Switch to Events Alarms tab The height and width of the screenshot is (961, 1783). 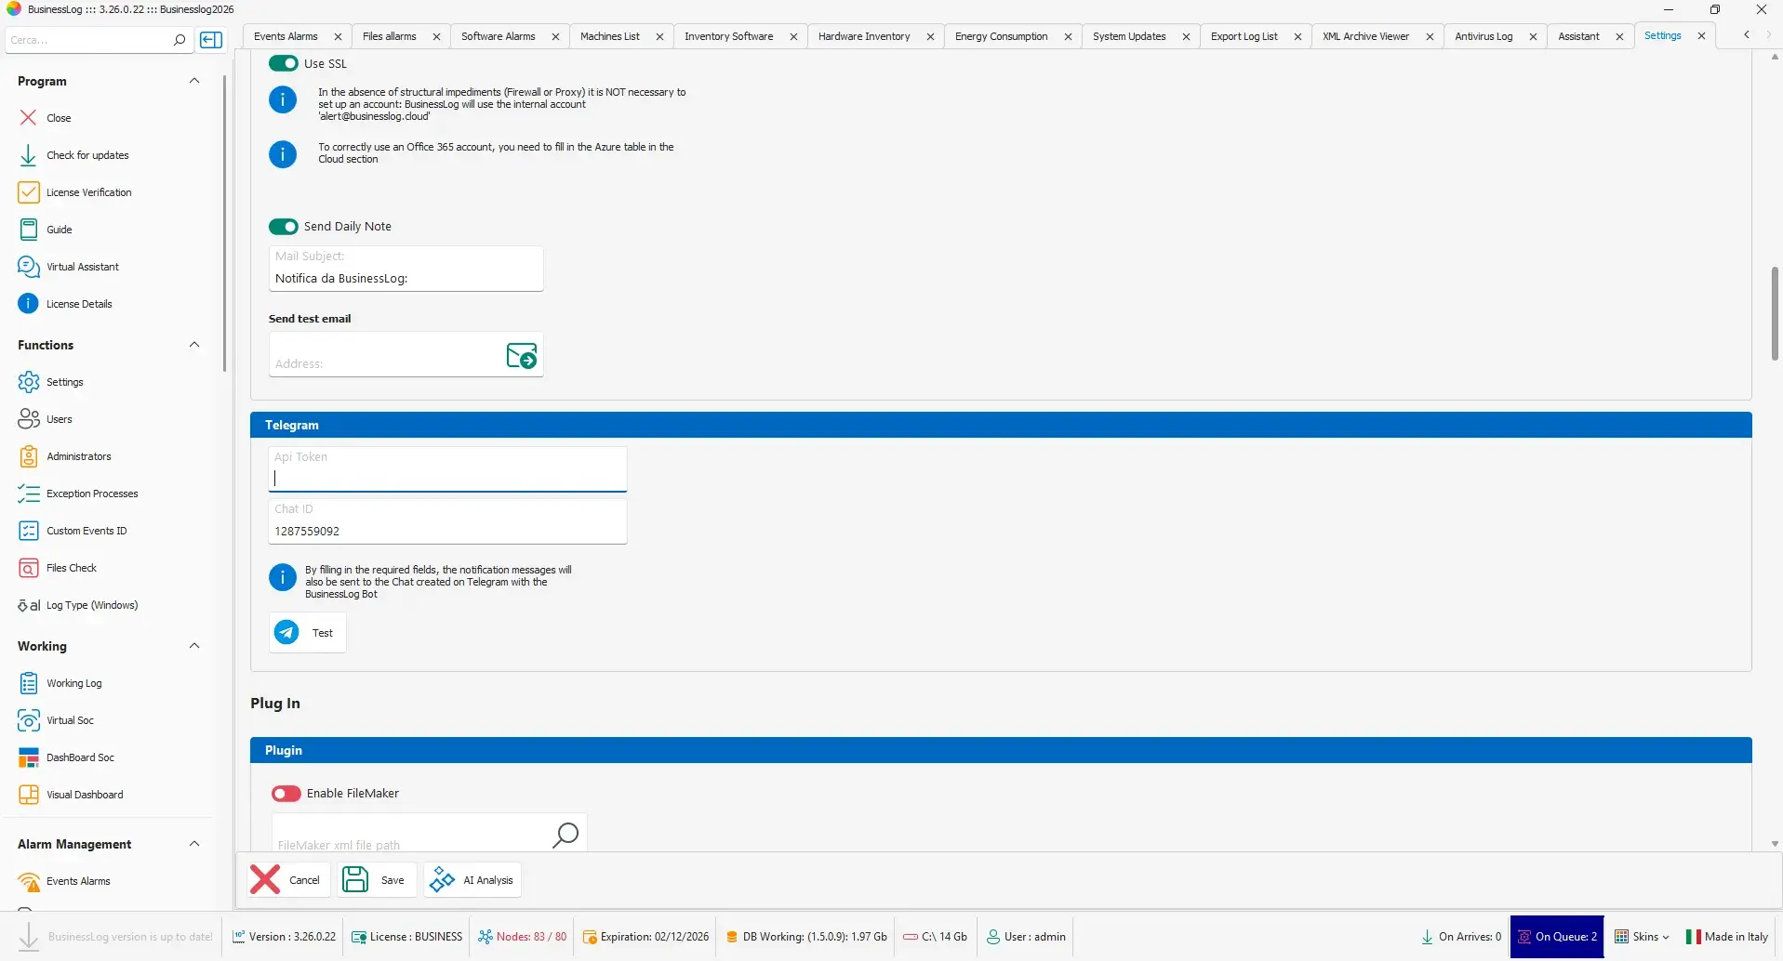286,36
